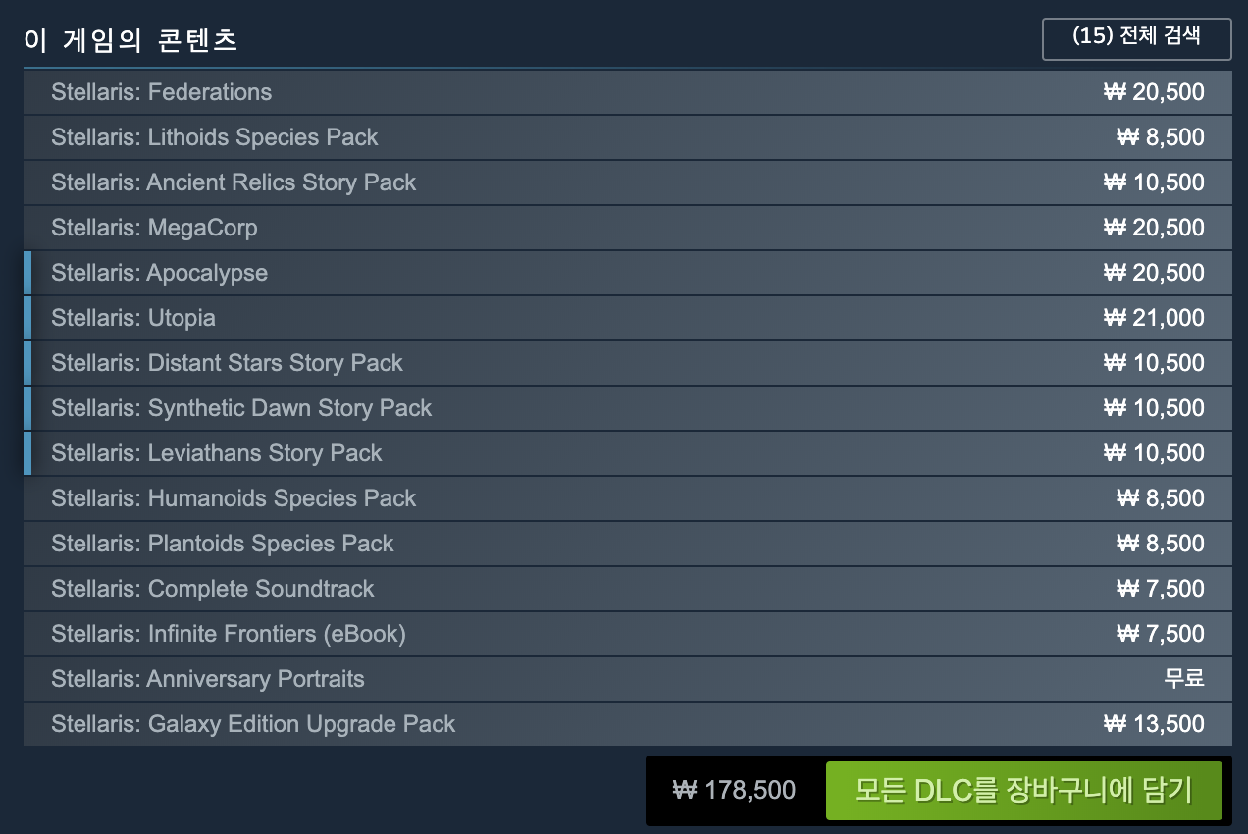Click the ₩ 178,500 total price
The height and width of the screenshot is (834, 1248).
pos(734,790)
